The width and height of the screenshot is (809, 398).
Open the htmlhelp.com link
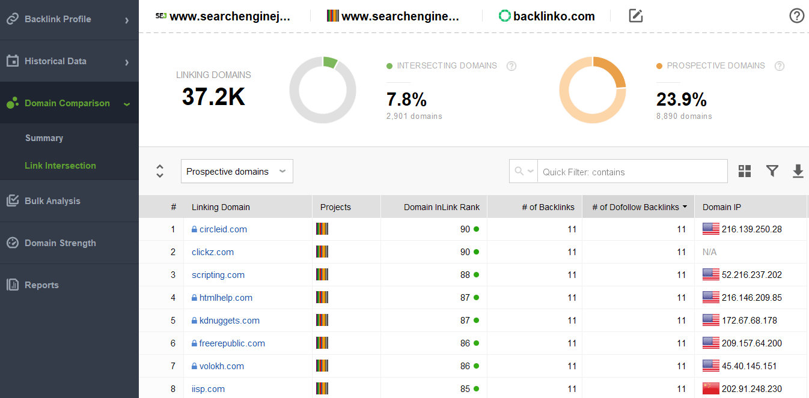(x=226, y=298)
